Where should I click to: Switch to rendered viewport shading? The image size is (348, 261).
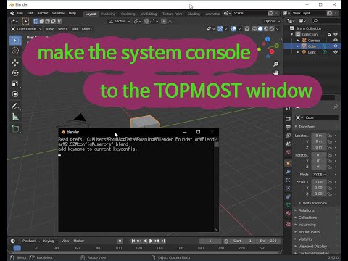coord(272,29)
